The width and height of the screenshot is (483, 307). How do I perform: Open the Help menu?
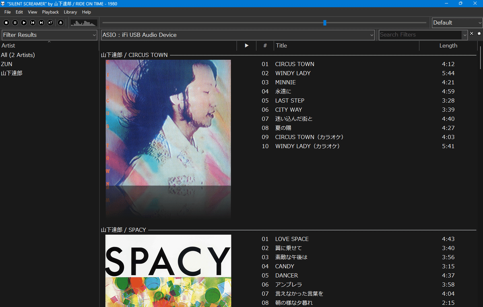(87, 12)
